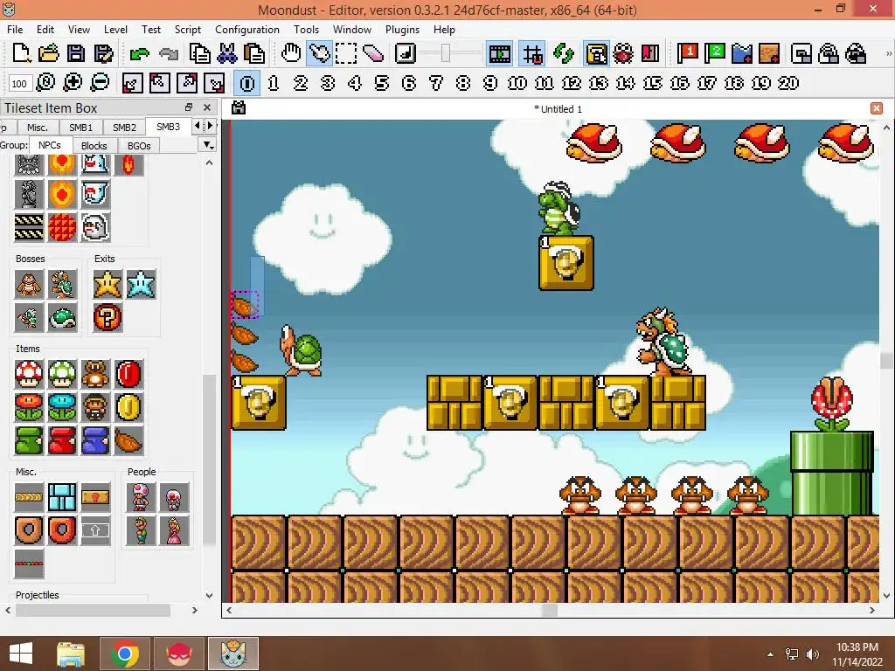Image resolution: width=895 pixels, height=671 pixels.
Task: Open the Level menu
Action: pyautogui.click(x=115, y=29)
